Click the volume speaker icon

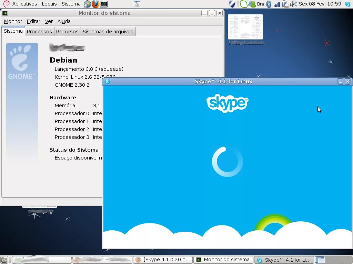click(293, 4)
